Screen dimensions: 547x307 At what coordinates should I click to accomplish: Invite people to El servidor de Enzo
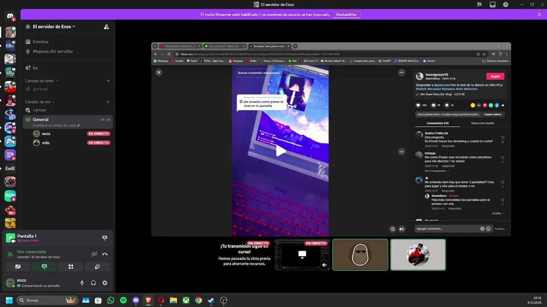point(106,26)
